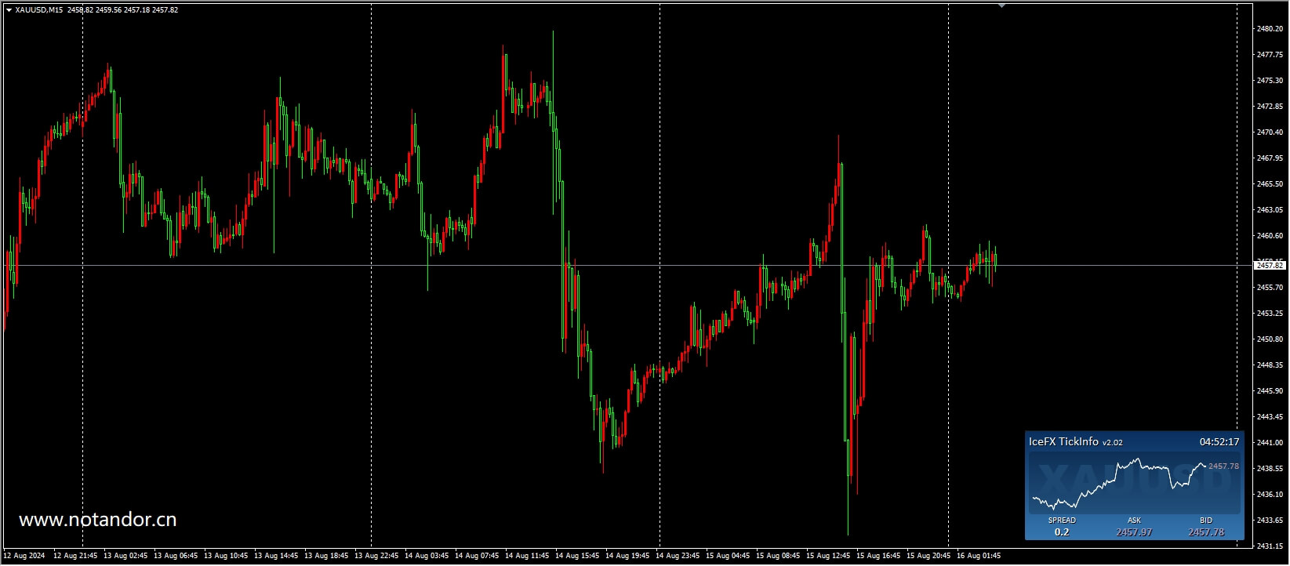
Task: Click the highlighted current price tag on price axis
Action: [1270, 266]
